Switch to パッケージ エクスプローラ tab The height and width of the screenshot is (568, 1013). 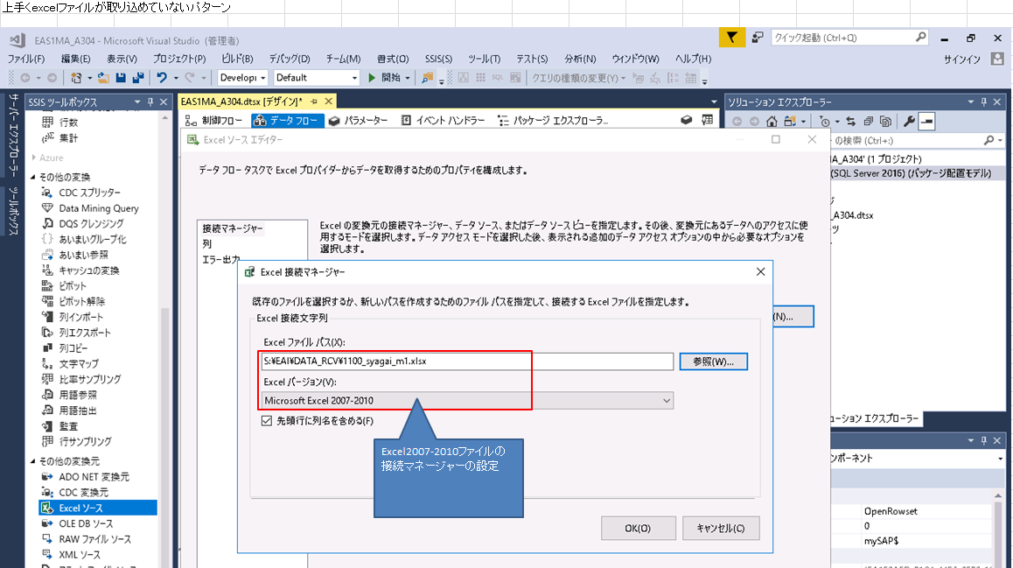(553, 121)
